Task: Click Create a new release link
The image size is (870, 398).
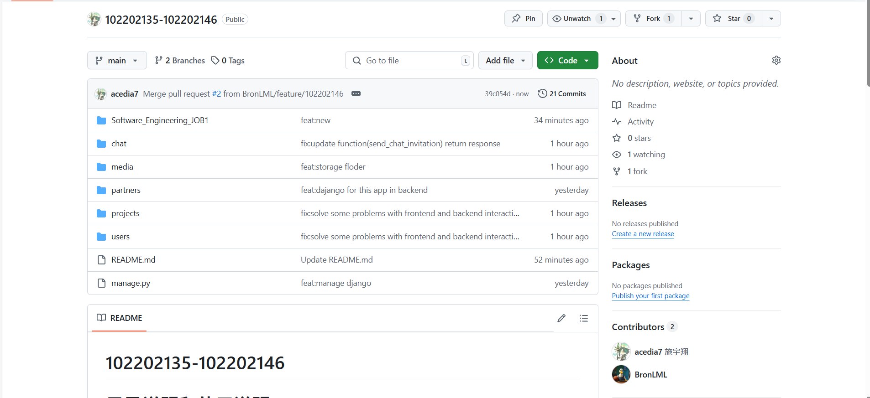Action: click(x=643, y=234)
